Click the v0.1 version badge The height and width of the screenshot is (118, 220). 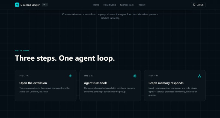point(45,5)
